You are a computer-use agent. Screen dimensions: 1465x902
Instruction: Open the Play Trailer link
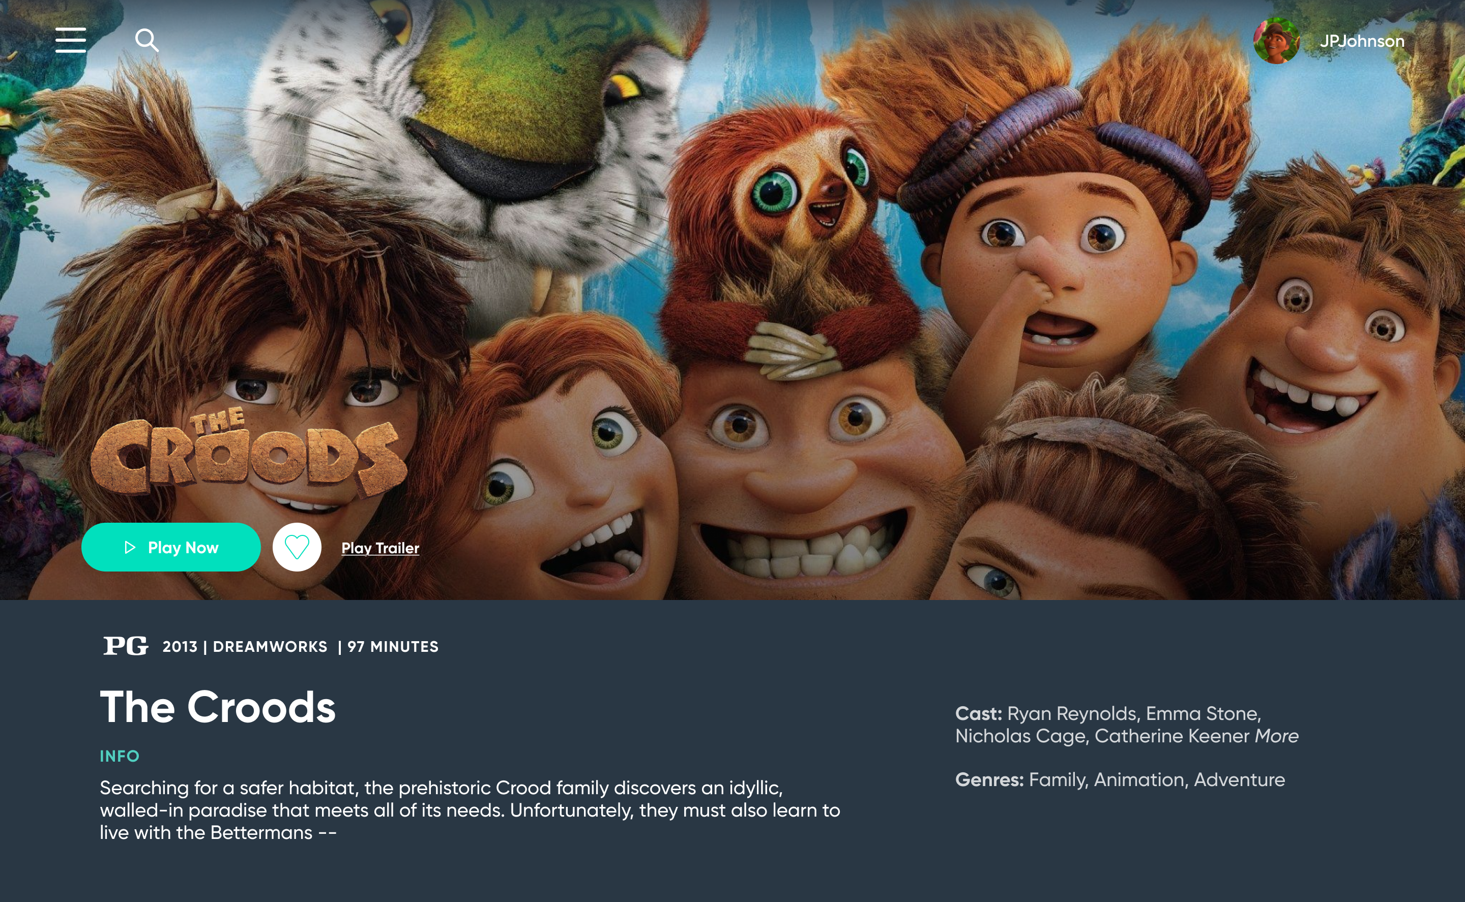380,548
